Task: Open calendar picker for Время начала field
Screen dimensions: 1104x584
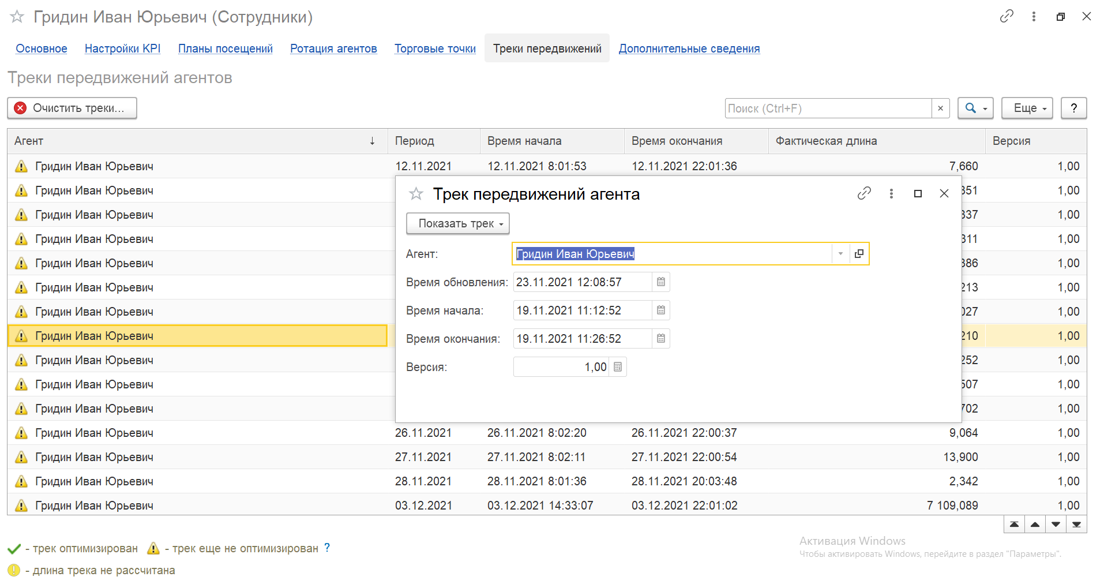Action: 661,310
